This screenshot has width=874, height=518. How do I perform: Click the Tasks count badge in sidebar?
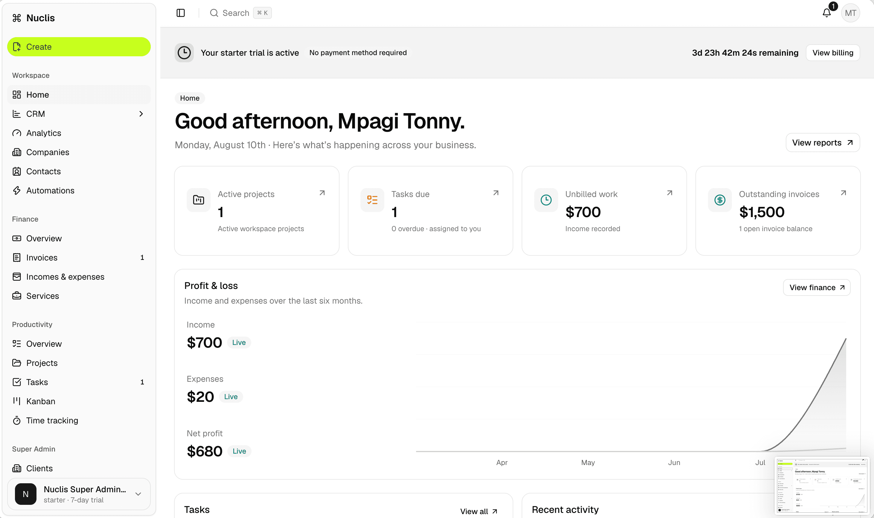tap(142, 382)
